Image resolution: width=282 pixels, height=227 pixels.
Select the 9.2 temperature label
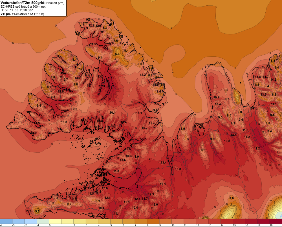[69, 204]
